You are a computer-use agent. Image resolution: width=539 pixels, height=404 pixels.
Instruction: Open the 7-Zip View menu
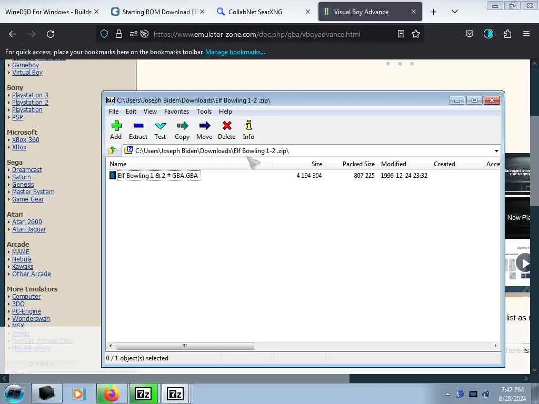[150, 112]
